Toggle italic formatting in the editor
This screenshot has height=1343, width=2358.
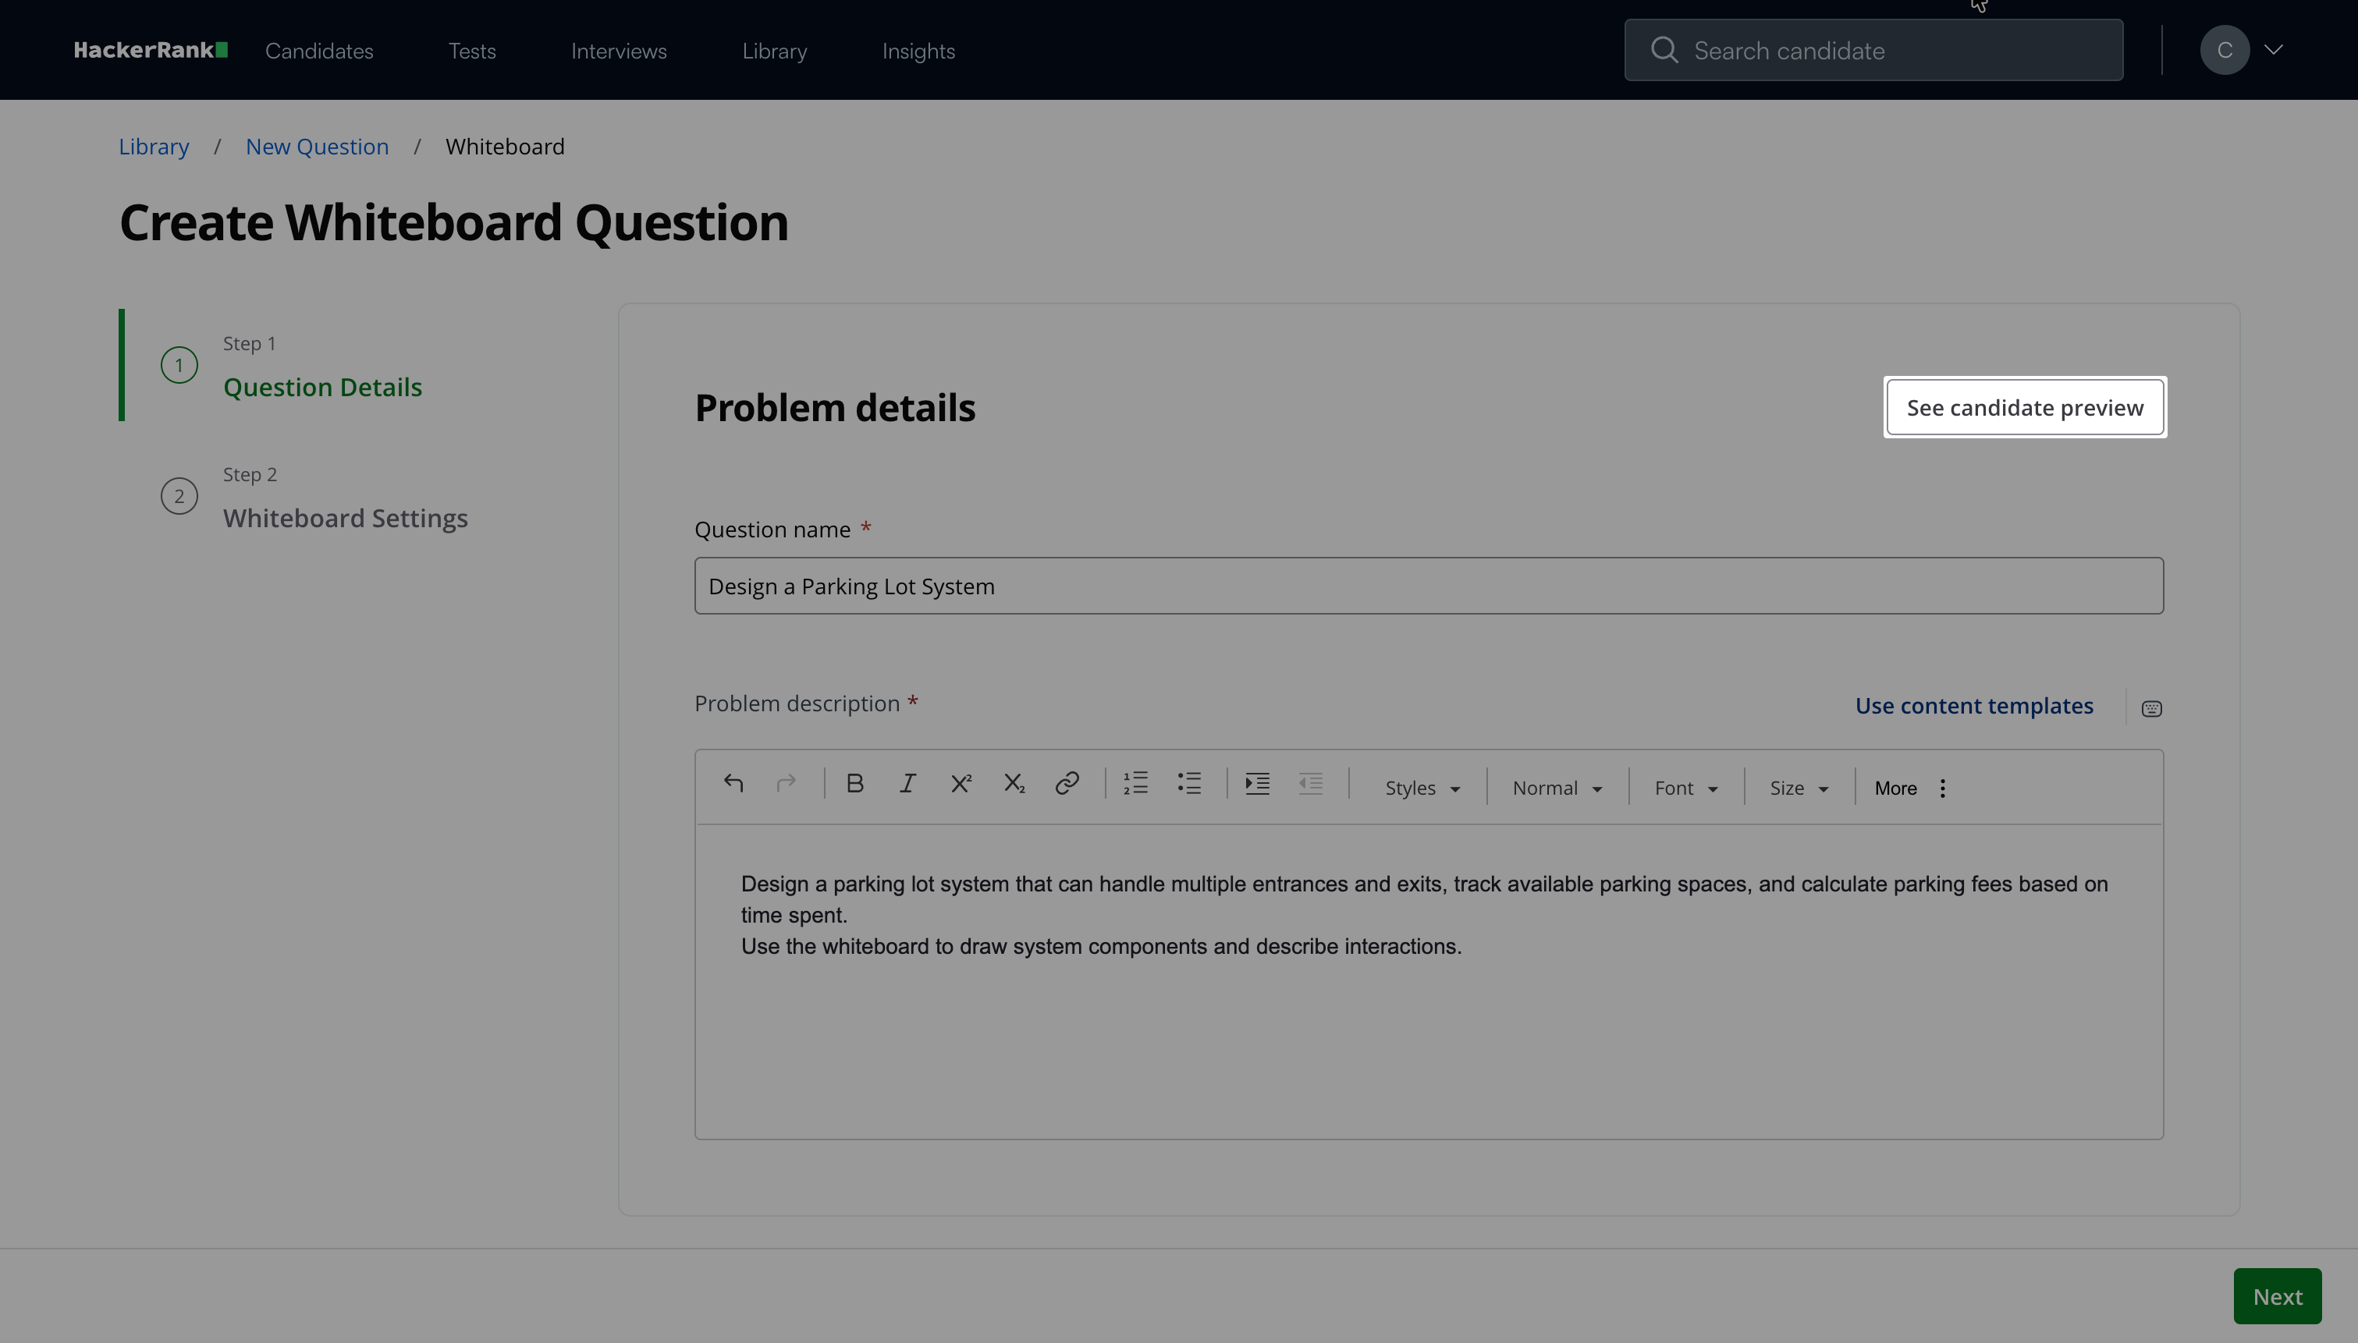pyautogui.click(x=907, y=784)
